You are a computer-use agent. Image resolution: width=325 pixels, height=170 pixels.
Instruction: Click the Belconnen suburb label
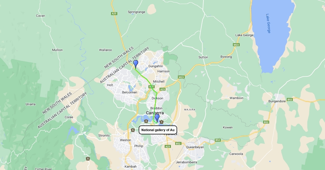coord(130,92)
